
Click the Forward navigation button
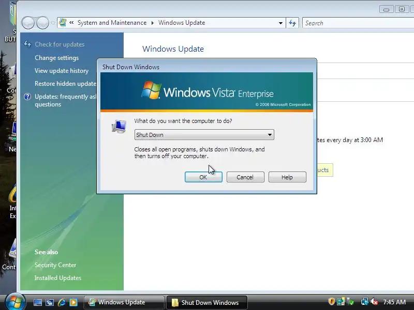coord(42,23)
